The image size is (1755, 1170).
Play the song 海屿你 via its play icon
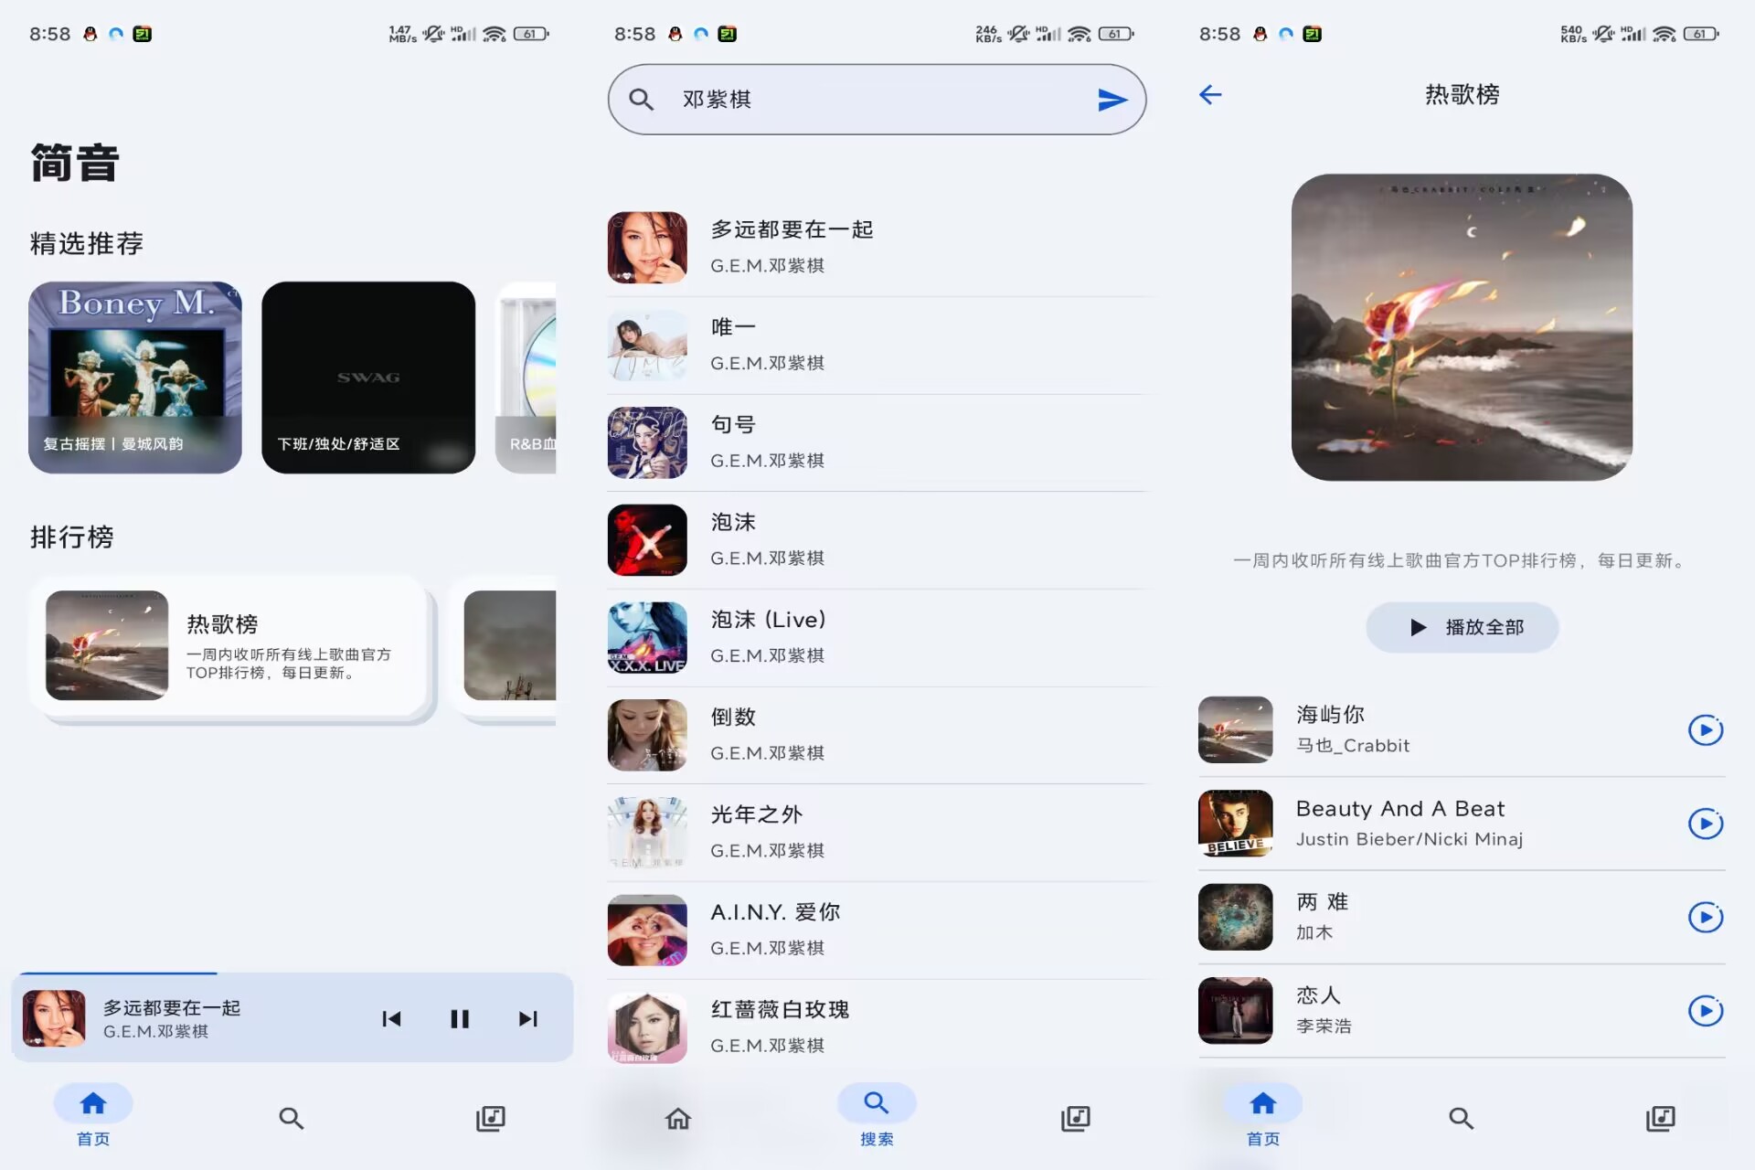tap(1706, 729)
